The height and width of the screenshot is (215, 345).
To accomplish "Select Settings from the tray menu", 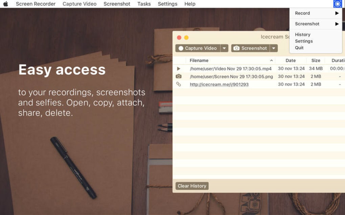I will coord(304,41).
